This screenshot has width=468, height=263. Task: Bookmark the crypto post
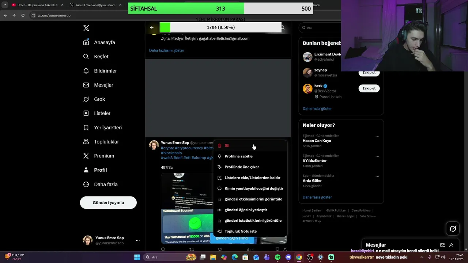pos(277,249)
